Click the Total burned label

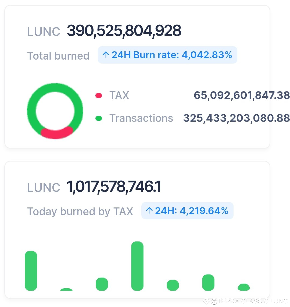58,56
